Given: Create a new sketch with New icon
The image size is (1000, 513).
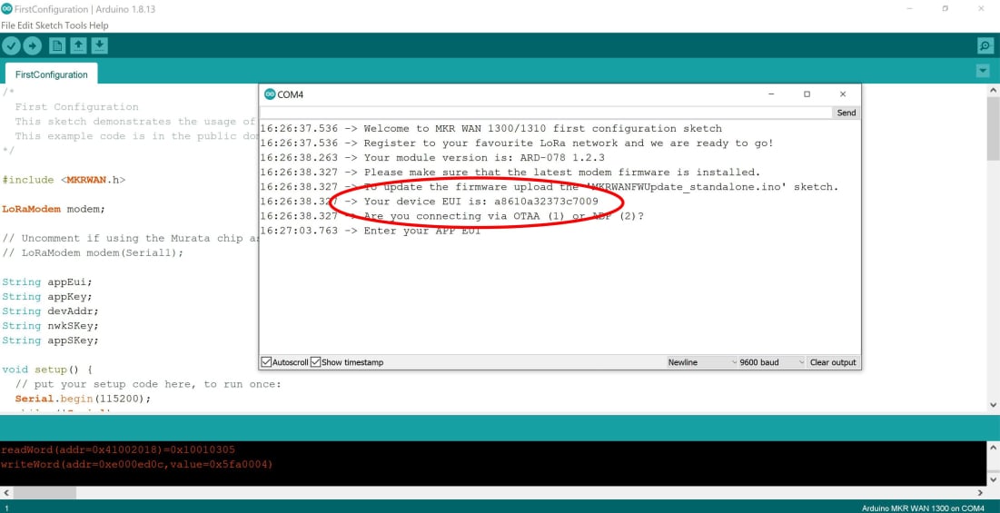Looking at the screenshot, I should coord(57,46).
